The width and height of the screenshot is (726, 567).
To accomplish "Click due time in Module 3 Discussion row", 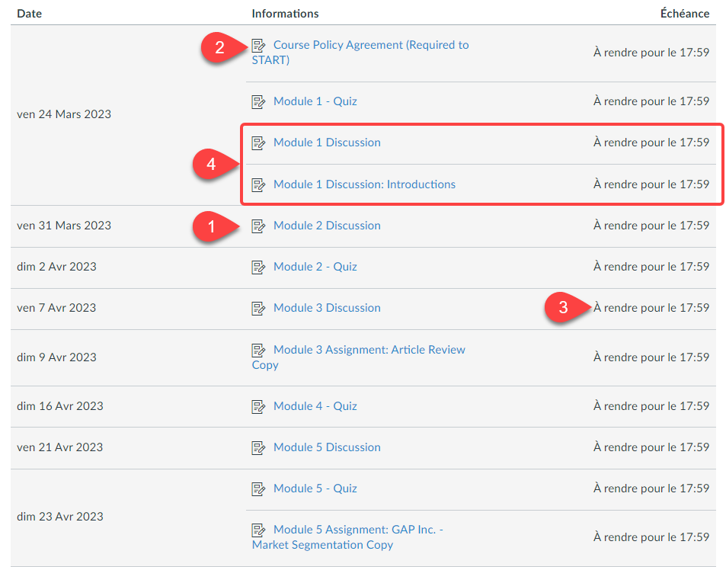I will click(x=651, y=308).
